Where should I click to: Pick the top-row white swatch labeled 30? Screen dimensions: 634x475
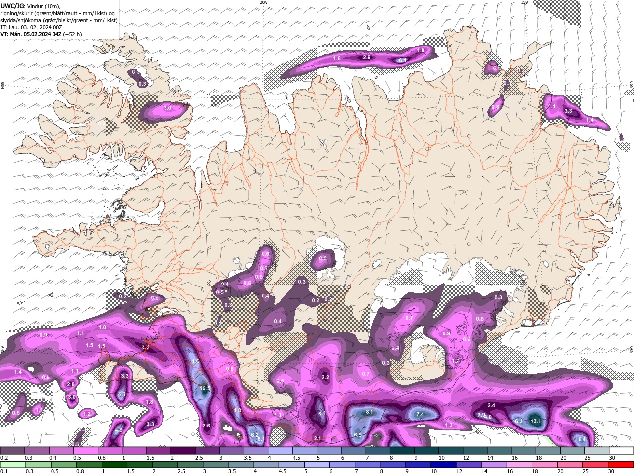click(621, 450)
